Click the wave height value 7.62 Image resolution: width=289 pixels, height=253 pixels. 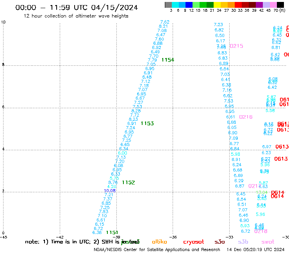tap(165, 22)
